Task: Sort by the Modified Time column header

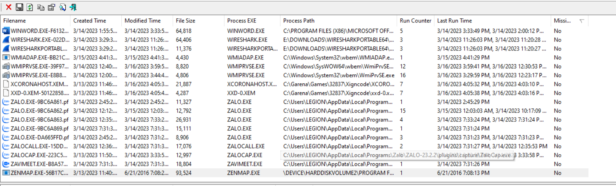Action: [147, 21]
